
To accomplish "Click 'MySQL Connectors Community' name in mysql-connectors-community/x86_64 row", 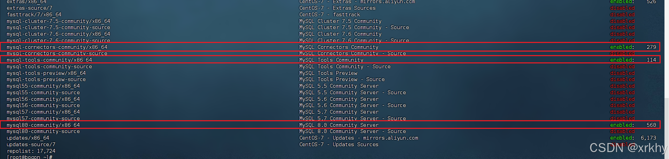I will (339, 47).
